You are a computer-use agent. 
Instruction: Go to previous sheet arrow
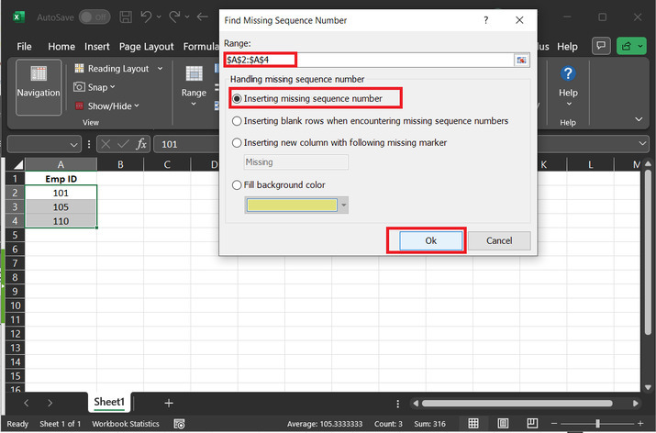27,403
